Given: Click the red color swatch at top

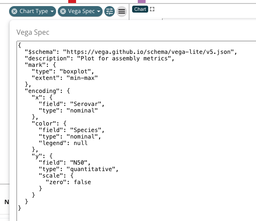Looking at the screenshot, I should [72, 1].
